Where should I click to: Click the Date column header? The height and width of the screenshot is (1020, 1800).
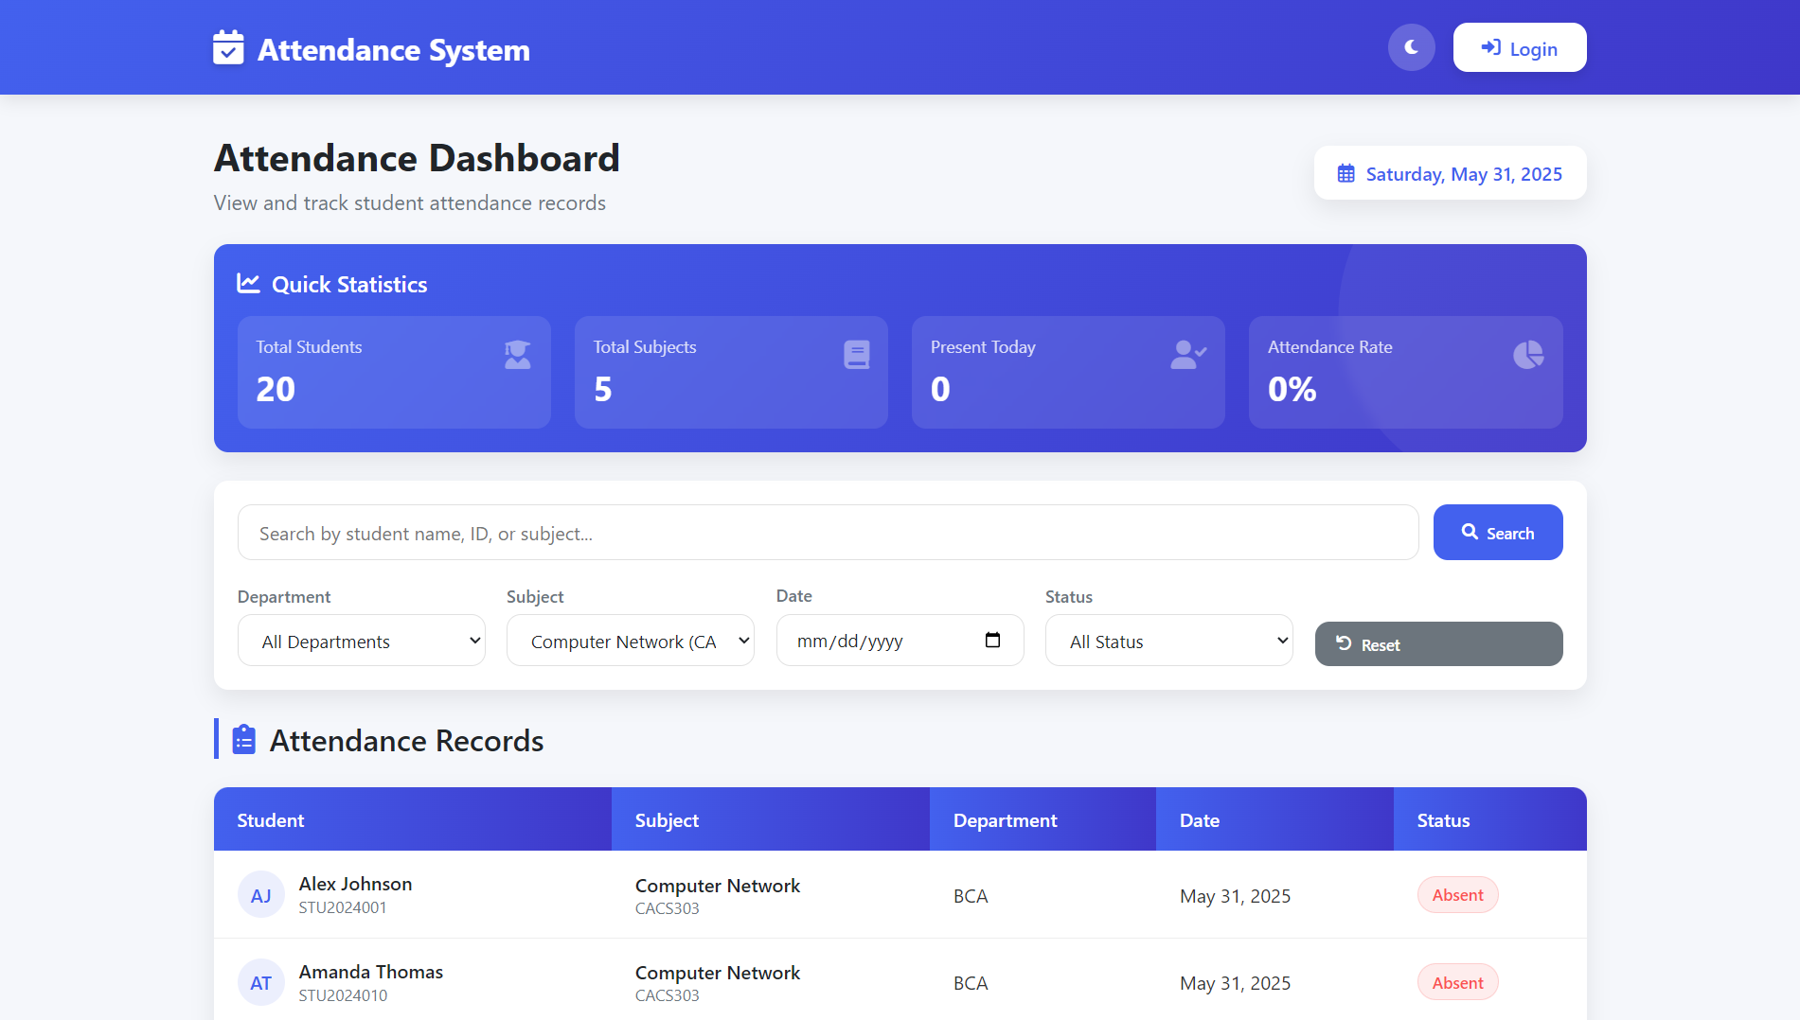click(x=1200, y=820)
